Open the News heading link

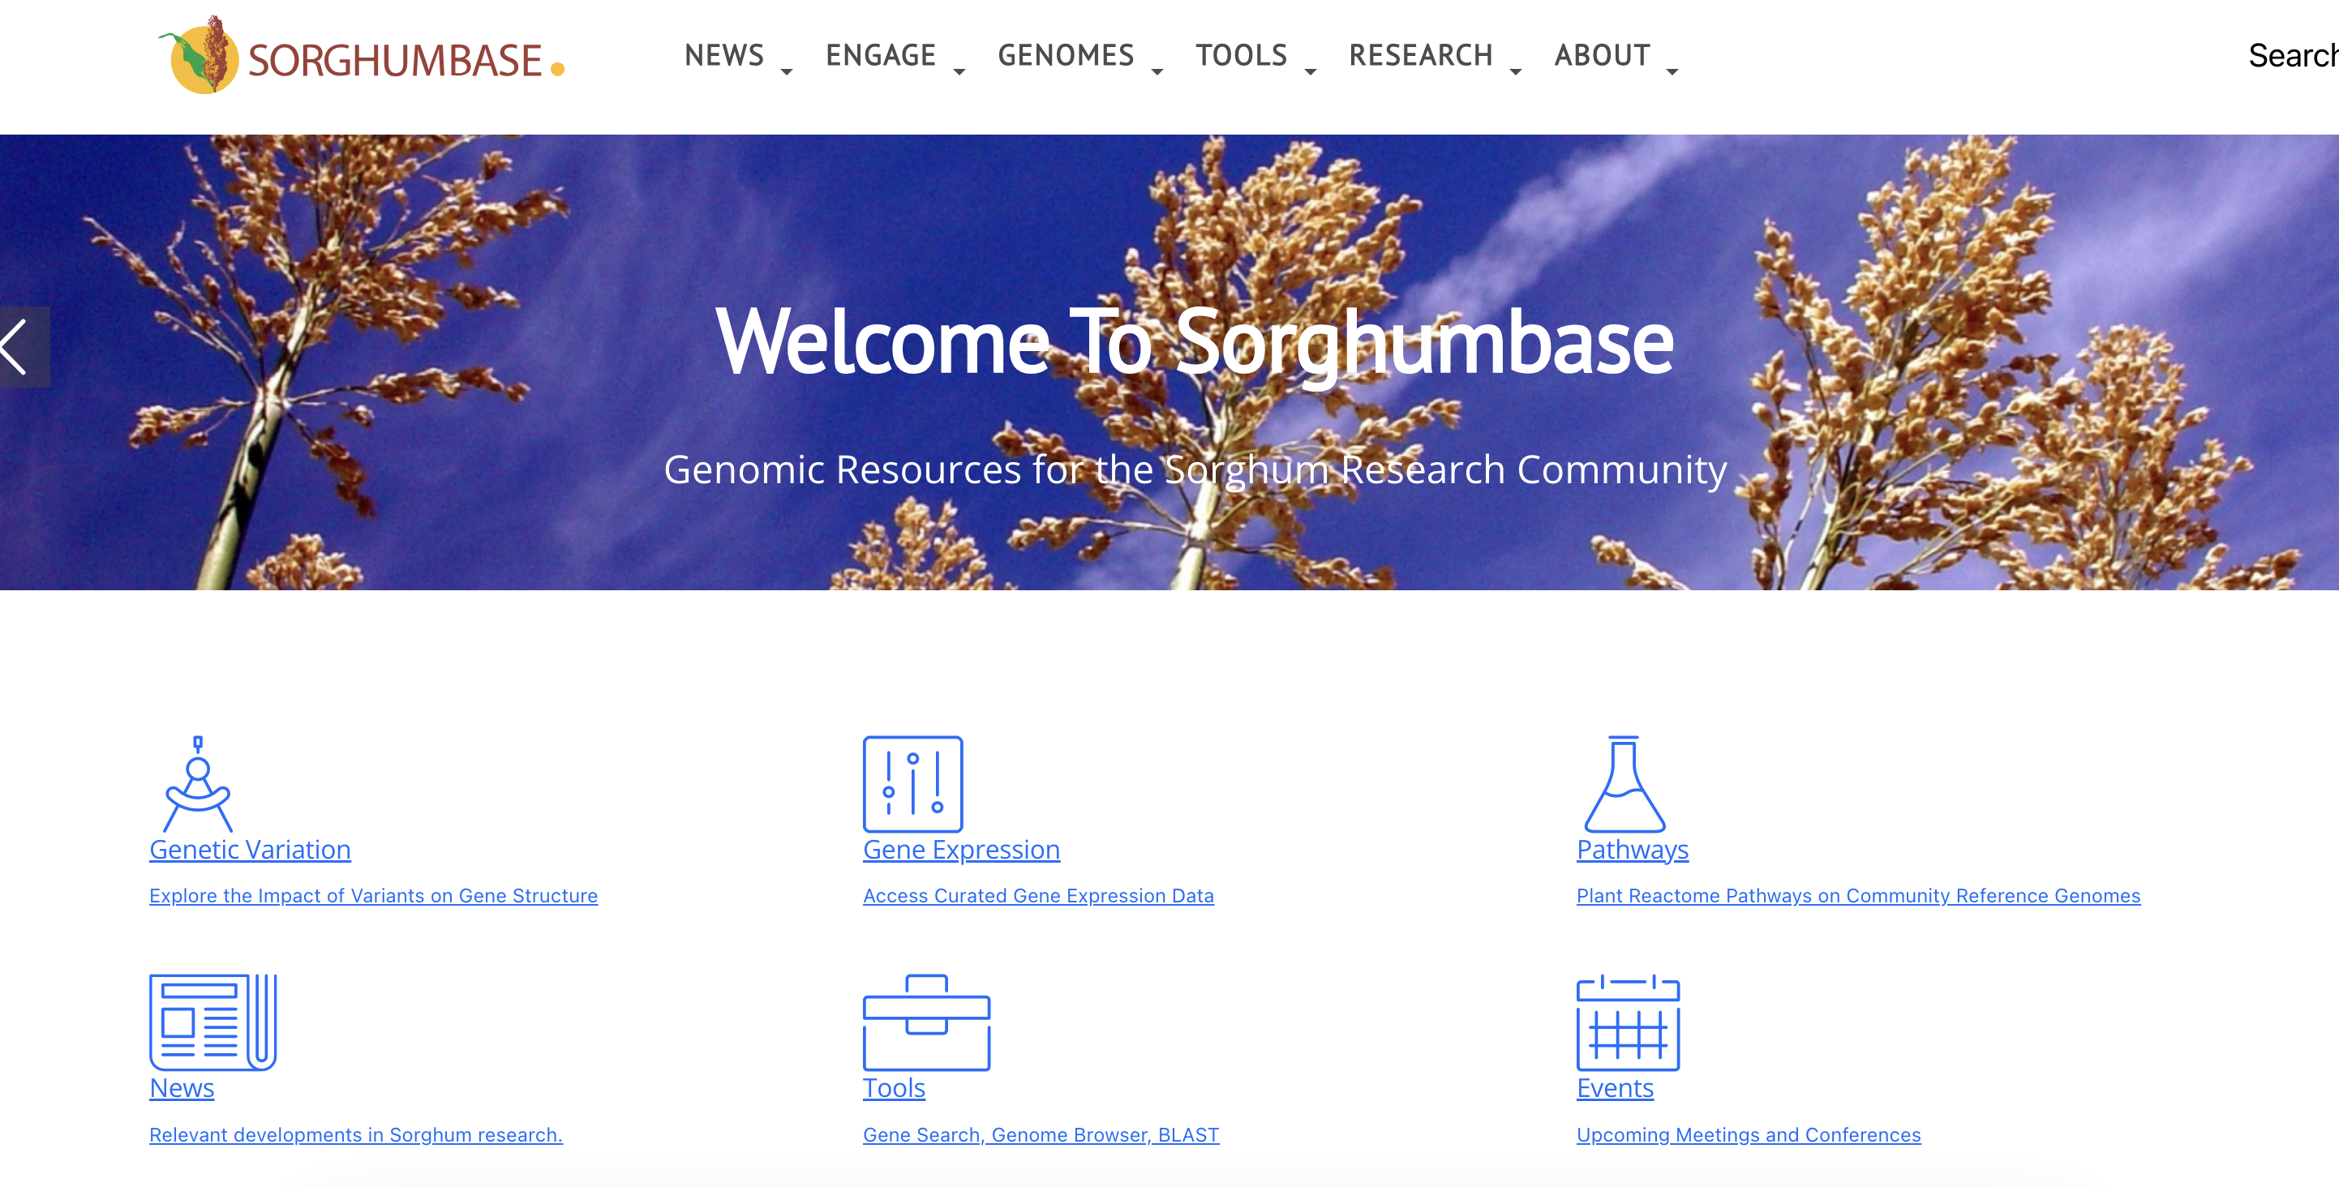coord(182,1088)
